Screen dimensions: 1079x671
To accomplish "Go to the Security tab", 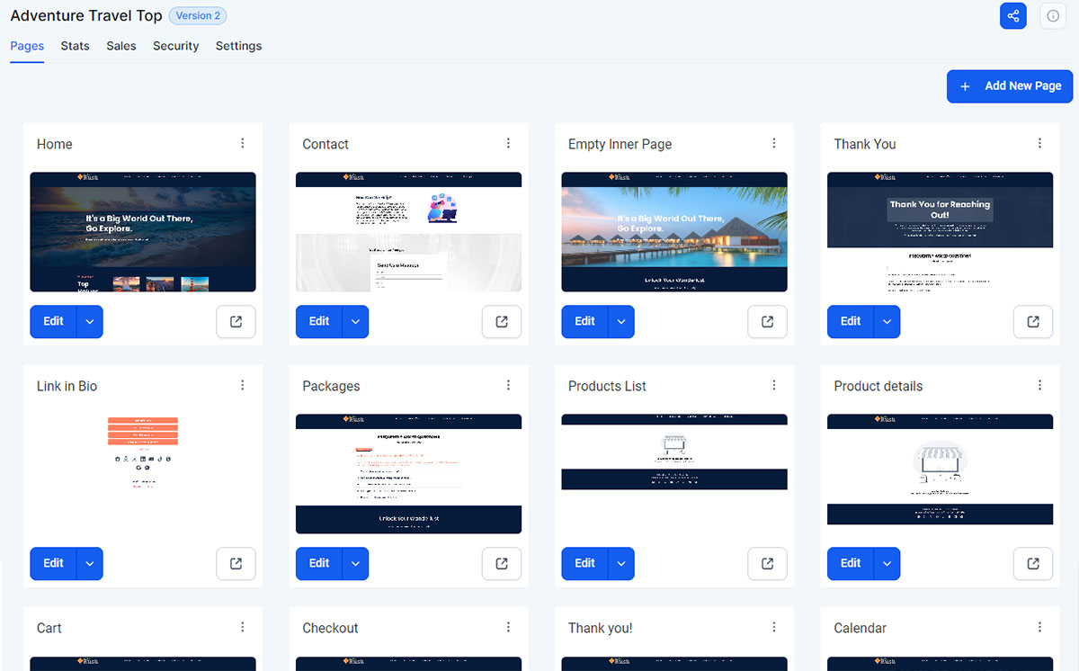I will pyautogui.click(x=175, y=46).
